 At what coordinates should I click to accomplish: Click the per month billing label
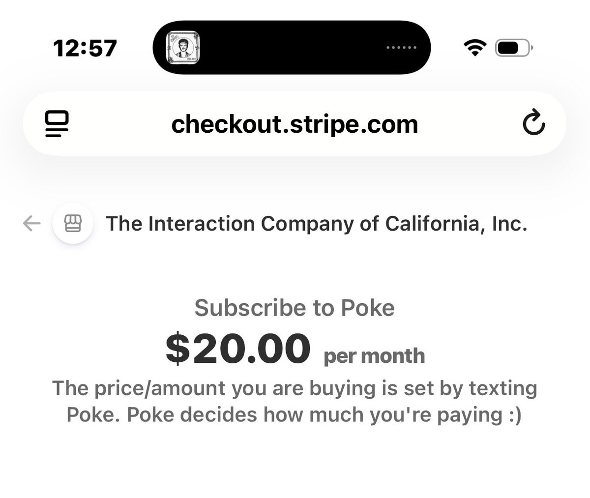point(374,355)
